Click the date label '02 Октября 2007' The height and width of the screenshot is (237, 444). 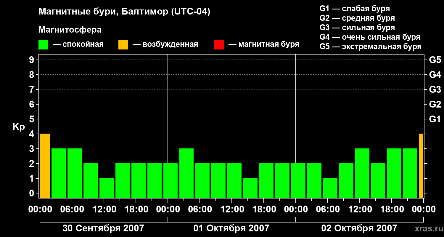(359, 228)
